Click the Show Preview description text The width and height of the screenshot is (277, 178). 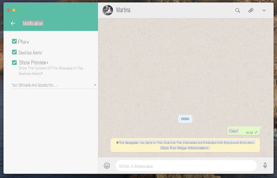(x=51, y=71)
